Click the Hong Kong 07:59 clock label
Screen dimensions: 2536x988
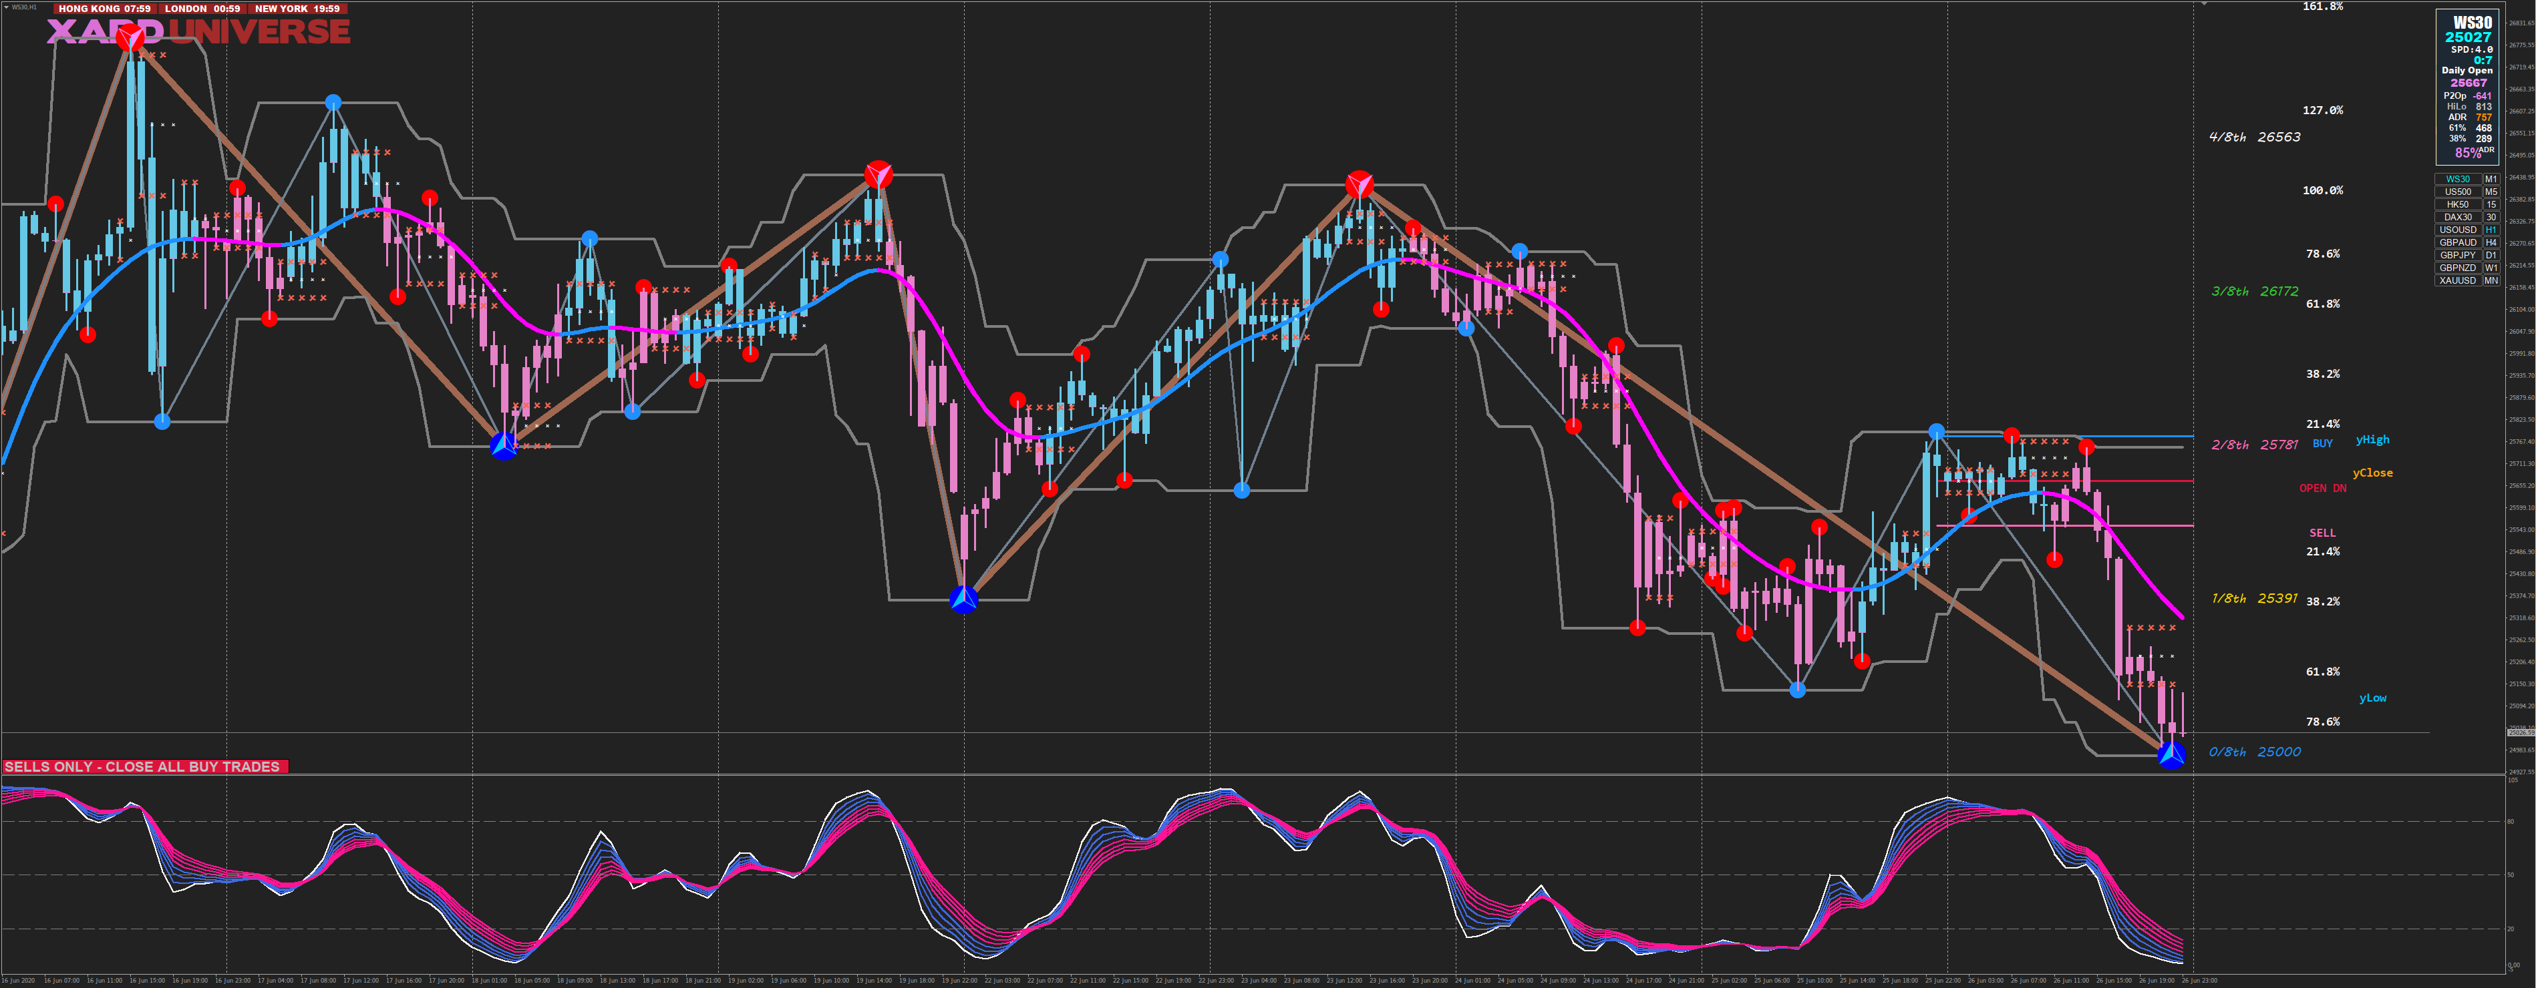tap(104, 9)
